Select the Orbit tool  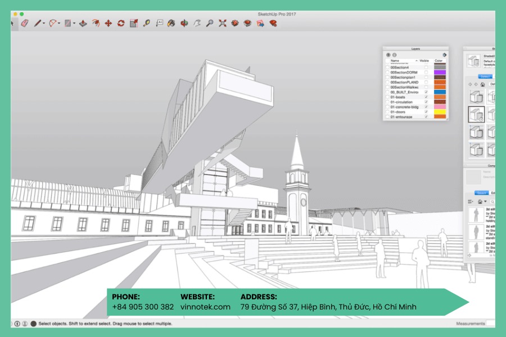point(184,23)
